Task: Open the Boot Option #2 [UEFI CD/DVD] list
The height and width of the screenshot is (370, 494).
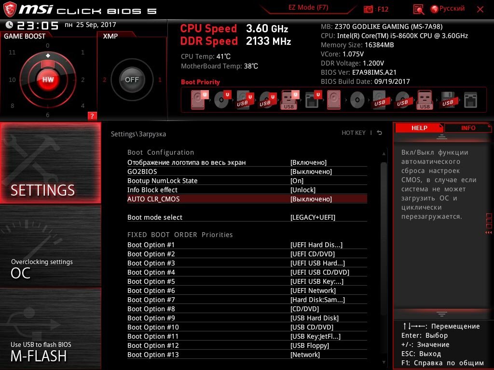Action: [313, 254]
